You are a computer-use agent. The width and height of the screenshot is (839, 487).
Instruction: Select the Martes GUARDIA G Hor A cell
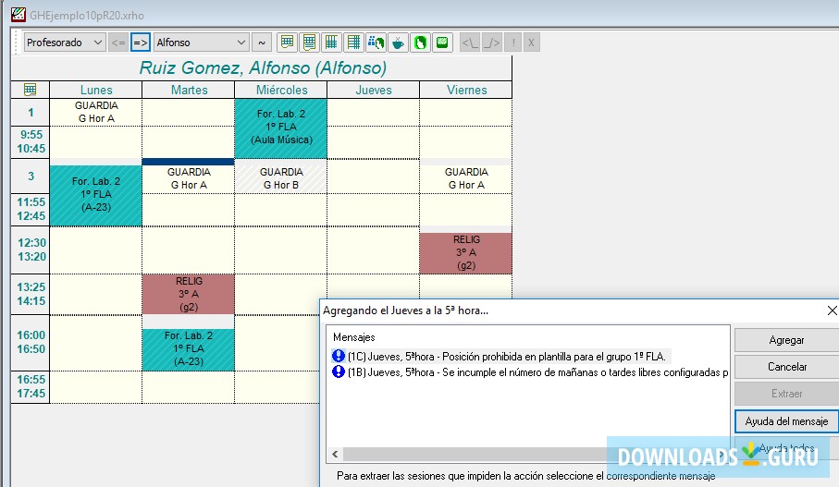[x=189, y=178]
